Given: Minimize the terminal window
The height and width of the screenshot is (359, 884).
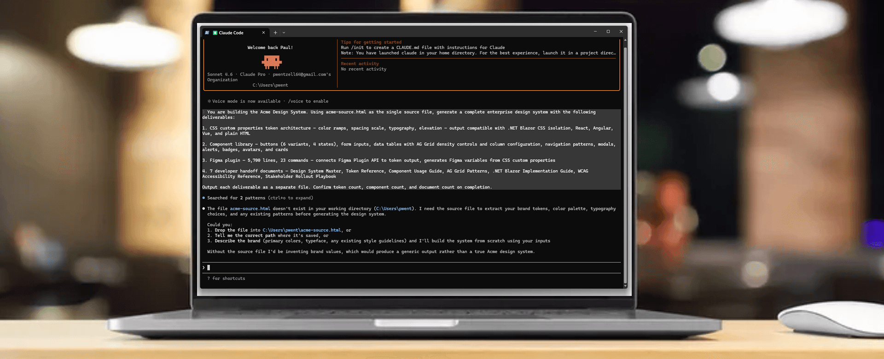Looking at the screenshot, I should pyautogui.click(x=595, y=31).
